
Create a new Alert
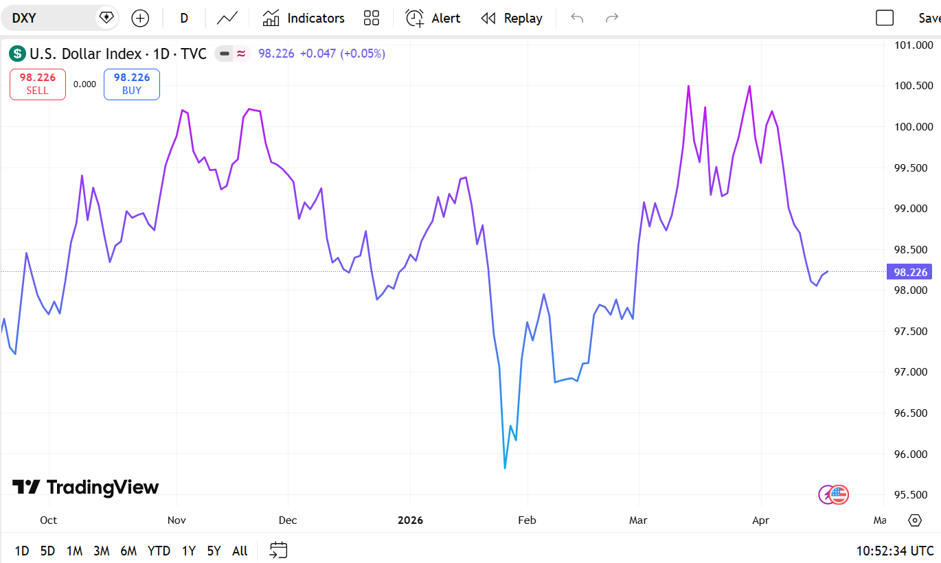pyautogui.click(x=433, y=18)
